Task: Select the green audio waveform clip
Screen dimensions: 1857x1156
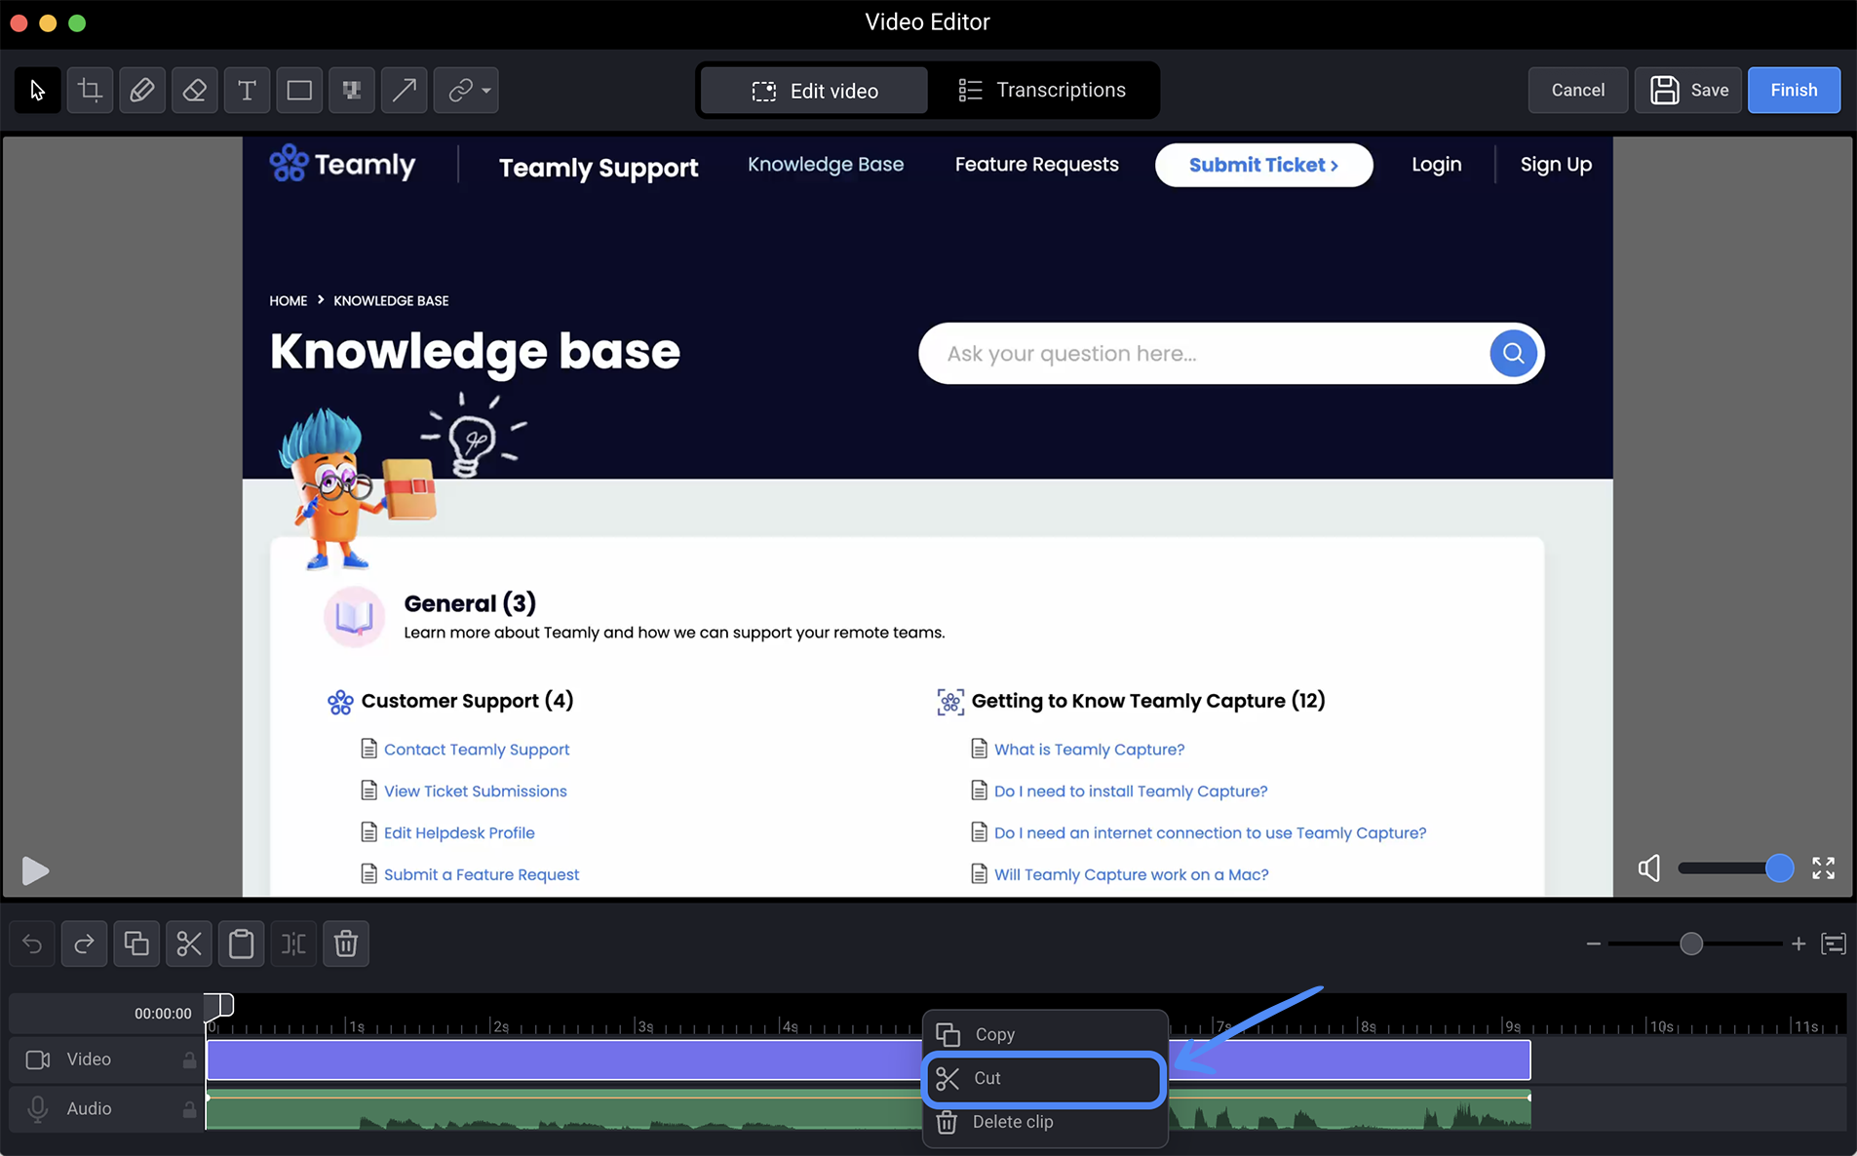Action: (868, 1109)
